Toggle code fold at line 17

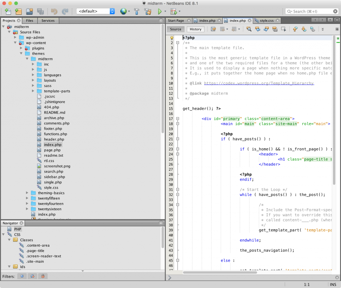(178, 119)
